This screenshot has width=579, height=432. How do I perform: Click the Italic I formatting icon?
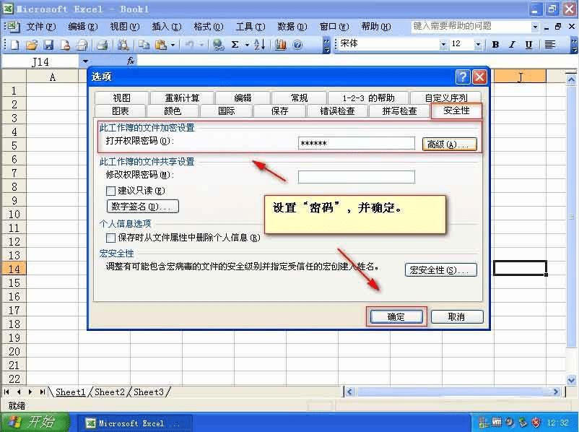click(x=512, y=45)
